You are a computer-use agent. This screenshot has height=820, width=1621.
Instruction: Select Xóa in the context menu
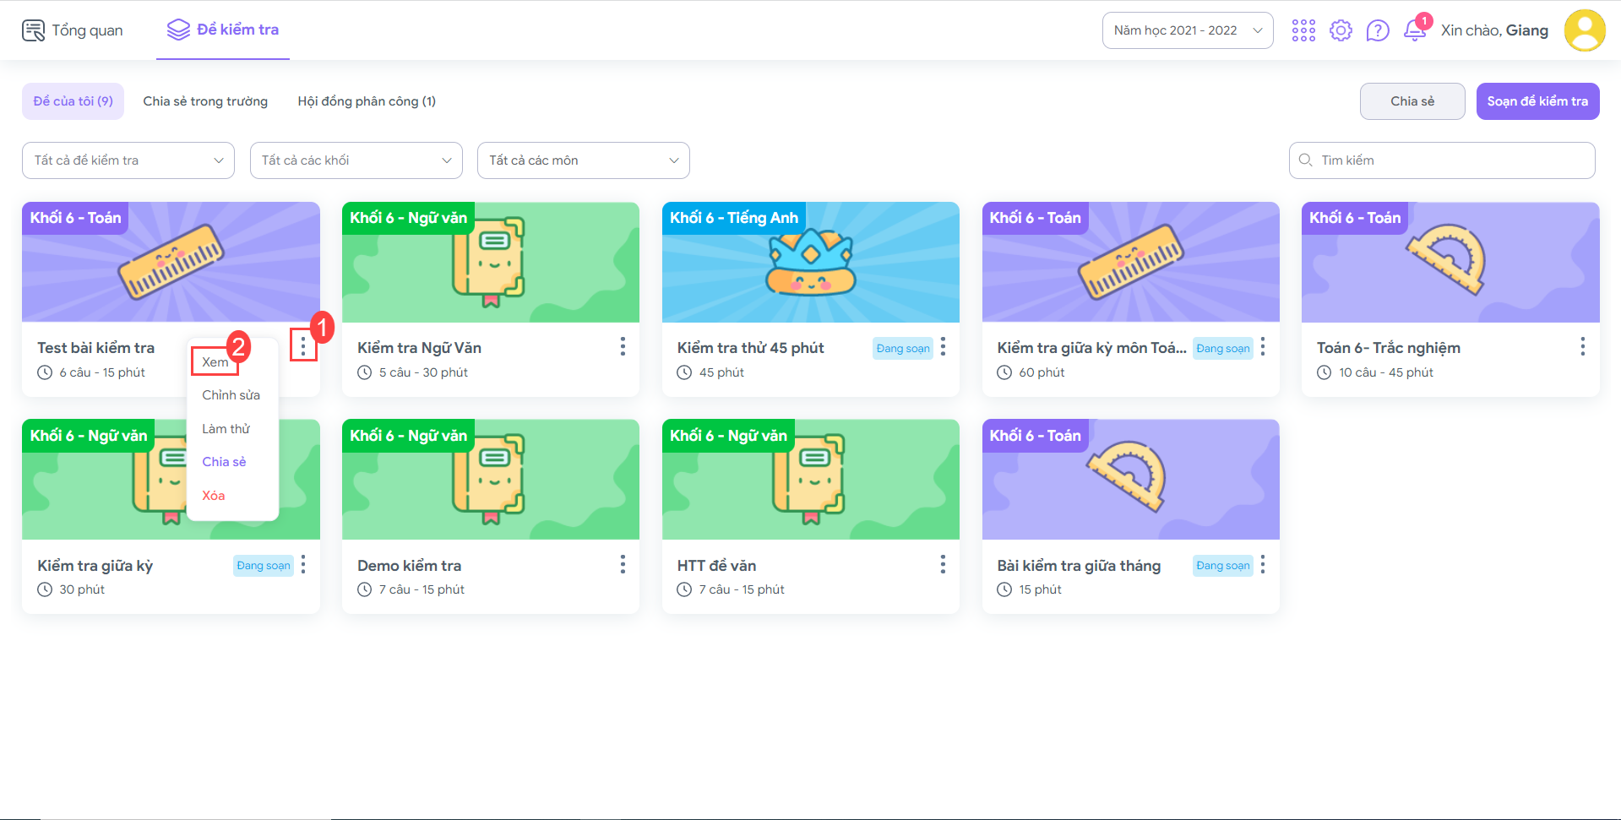coord(214,496)
